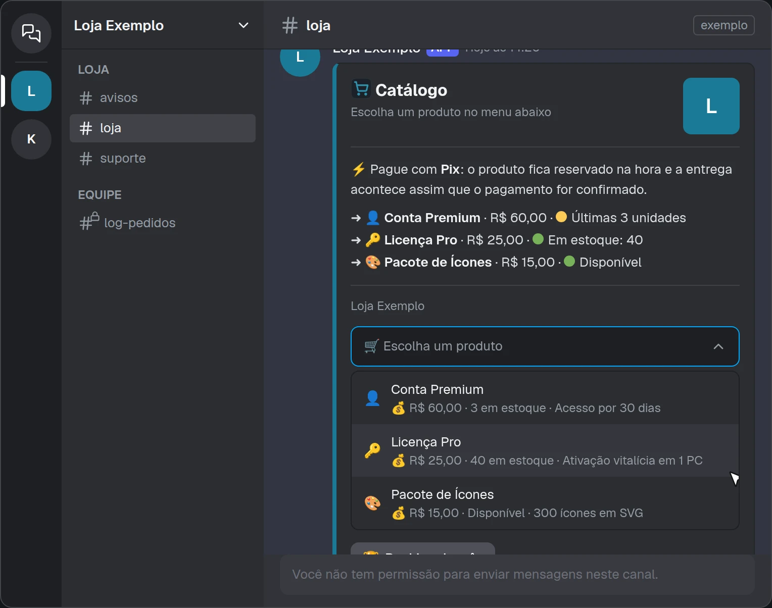Screen dimensions: 772x608
Task: Click the person icon of Conta Premium option
Action: click(372, 398)
